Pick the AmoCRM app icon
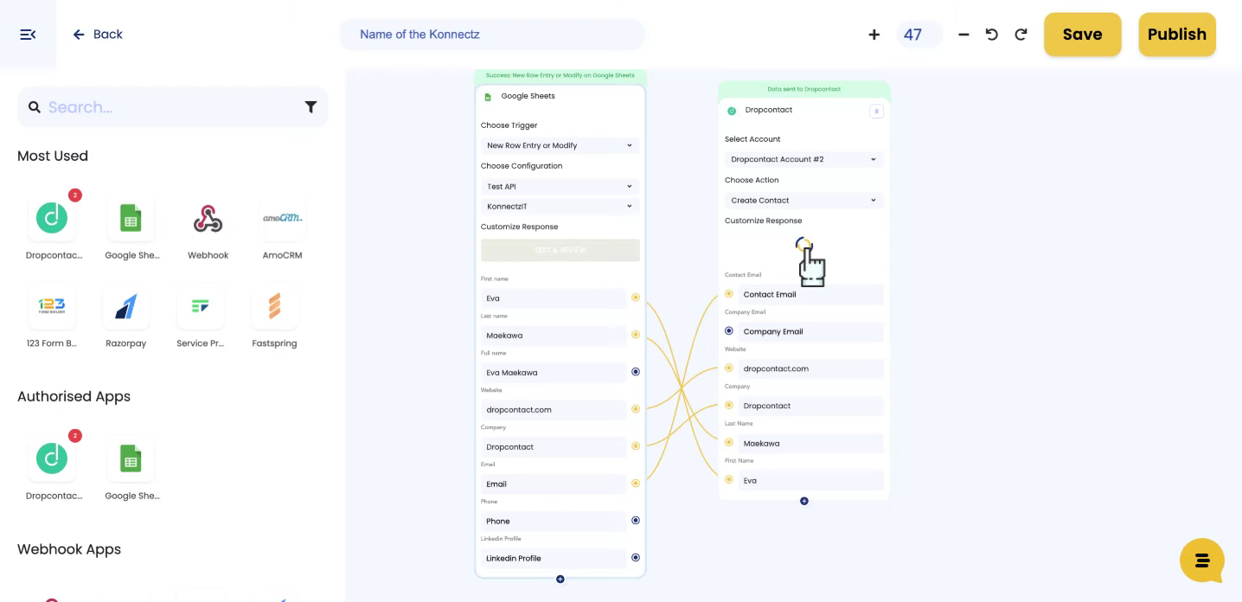Viewport: 1242px width, 602px height. pyautogui.click(x=282, y=218)
